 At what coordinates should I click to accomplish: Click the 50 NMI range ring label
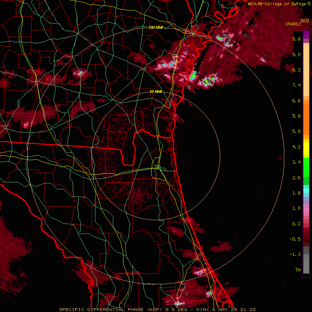[x=156, y=92]
